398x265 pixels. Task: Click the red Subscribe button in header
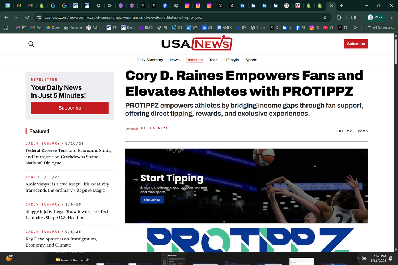point(356,44)
